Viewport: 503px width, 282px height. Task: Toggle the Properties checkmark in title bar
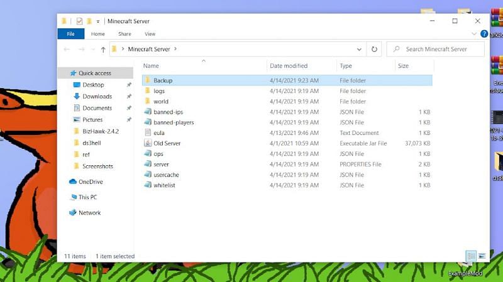[x=79, y=21]
